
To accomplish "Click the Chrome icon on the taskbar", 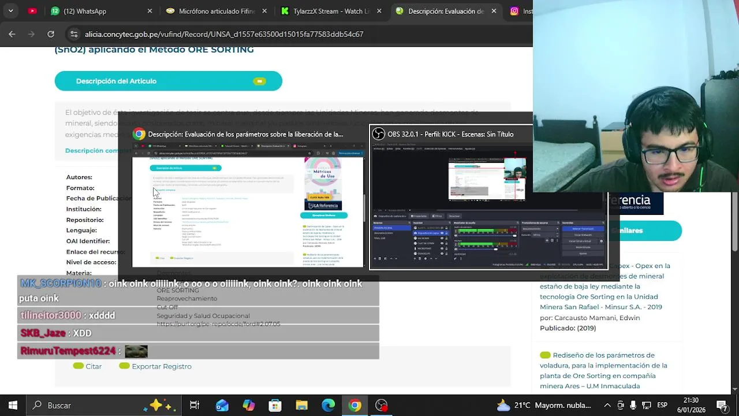I will (x=355, y=406).
